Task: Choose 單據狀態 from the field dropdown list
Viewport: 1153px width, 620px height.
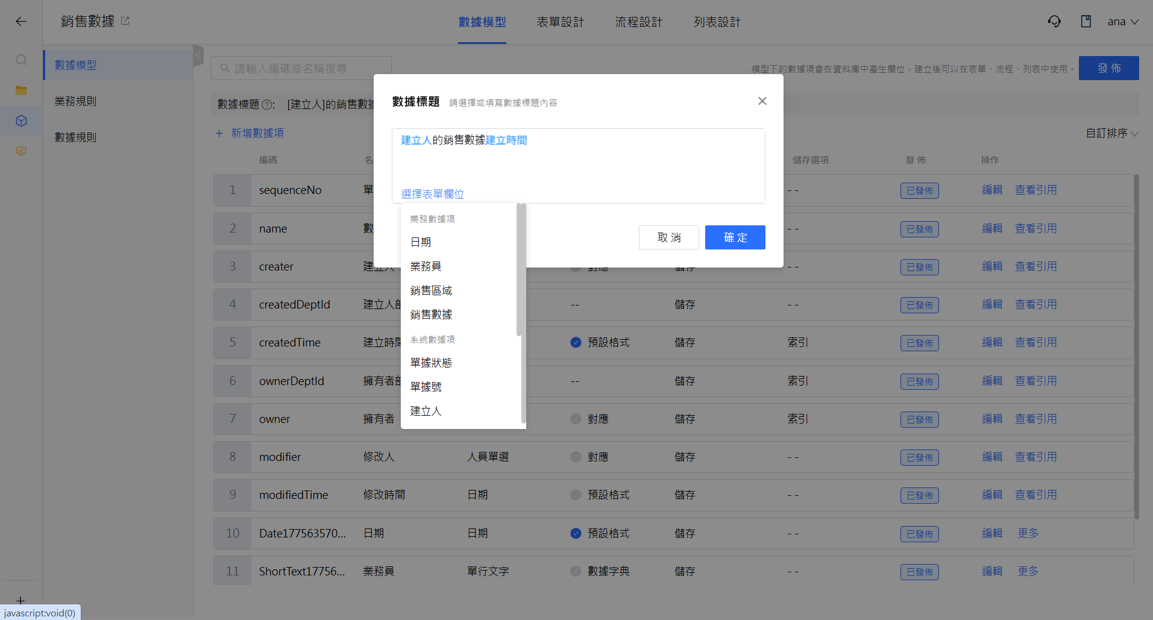Action: pos(459,363)
